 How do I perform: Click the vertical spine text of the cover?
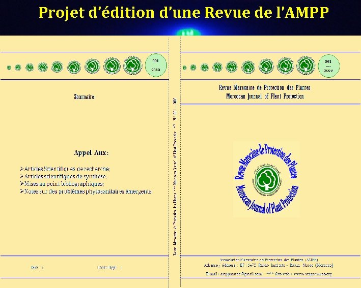[x=175, y=177]
